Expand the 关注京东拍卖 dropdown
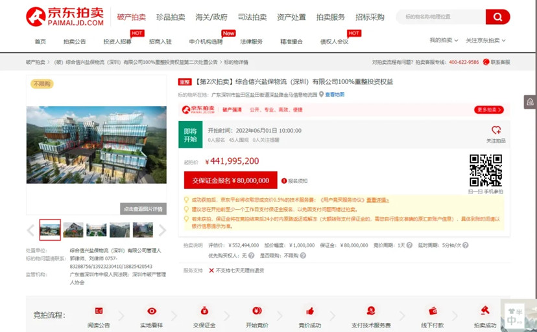Screen dimensions: 537x332 pyautogui.click(x=485, y=40)
